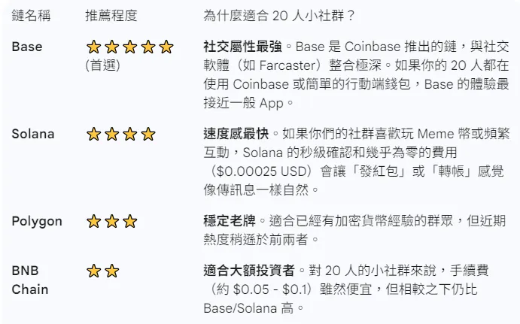Select the Base chain name cell

(x=27, y=47)
